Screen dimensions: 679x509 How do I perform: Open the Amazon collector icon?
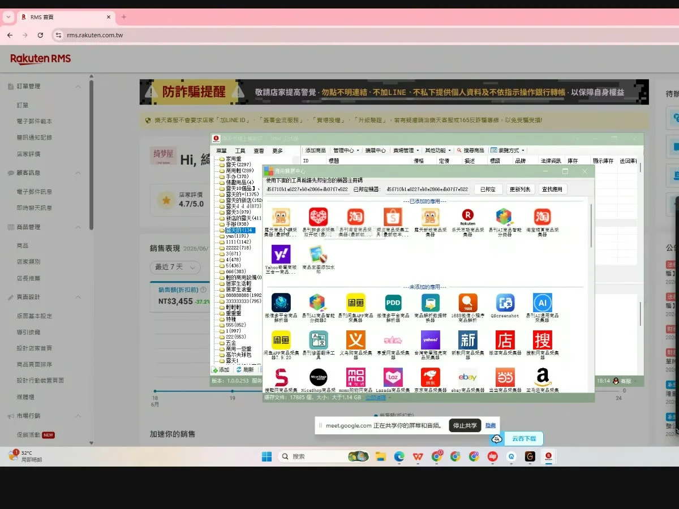coord(542,377)
